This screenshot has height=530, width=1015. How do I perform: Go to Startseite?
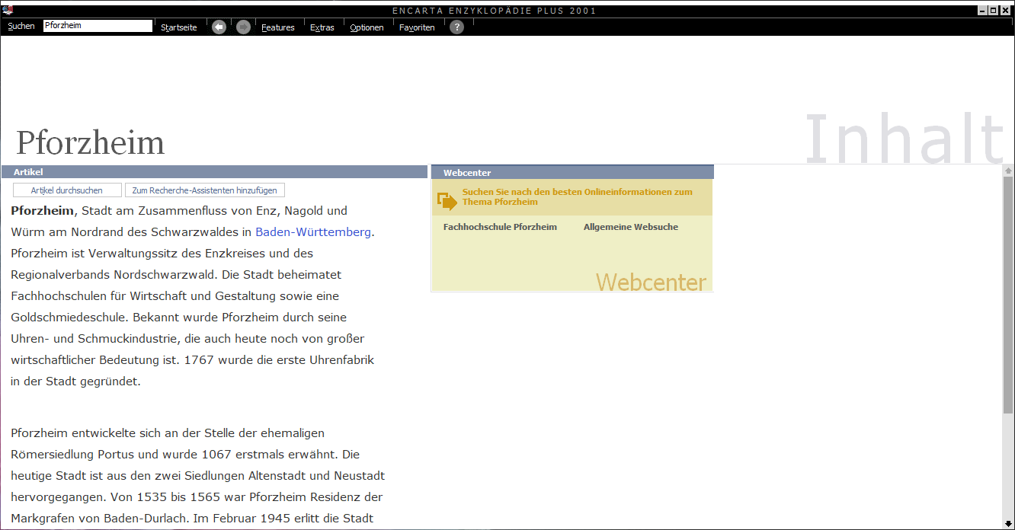tap(178, 27)
